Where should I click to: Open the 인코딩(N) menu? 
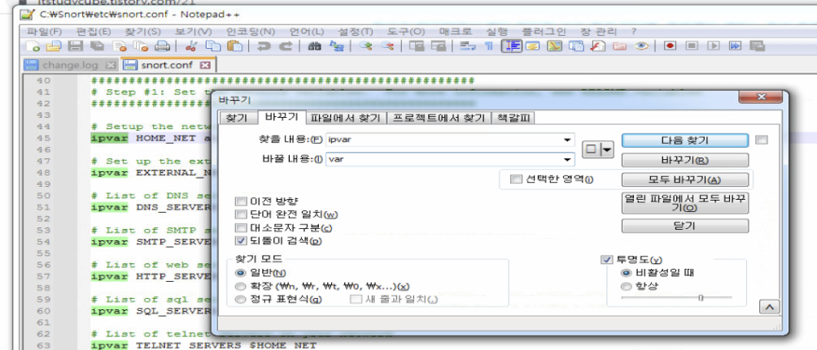251,31
